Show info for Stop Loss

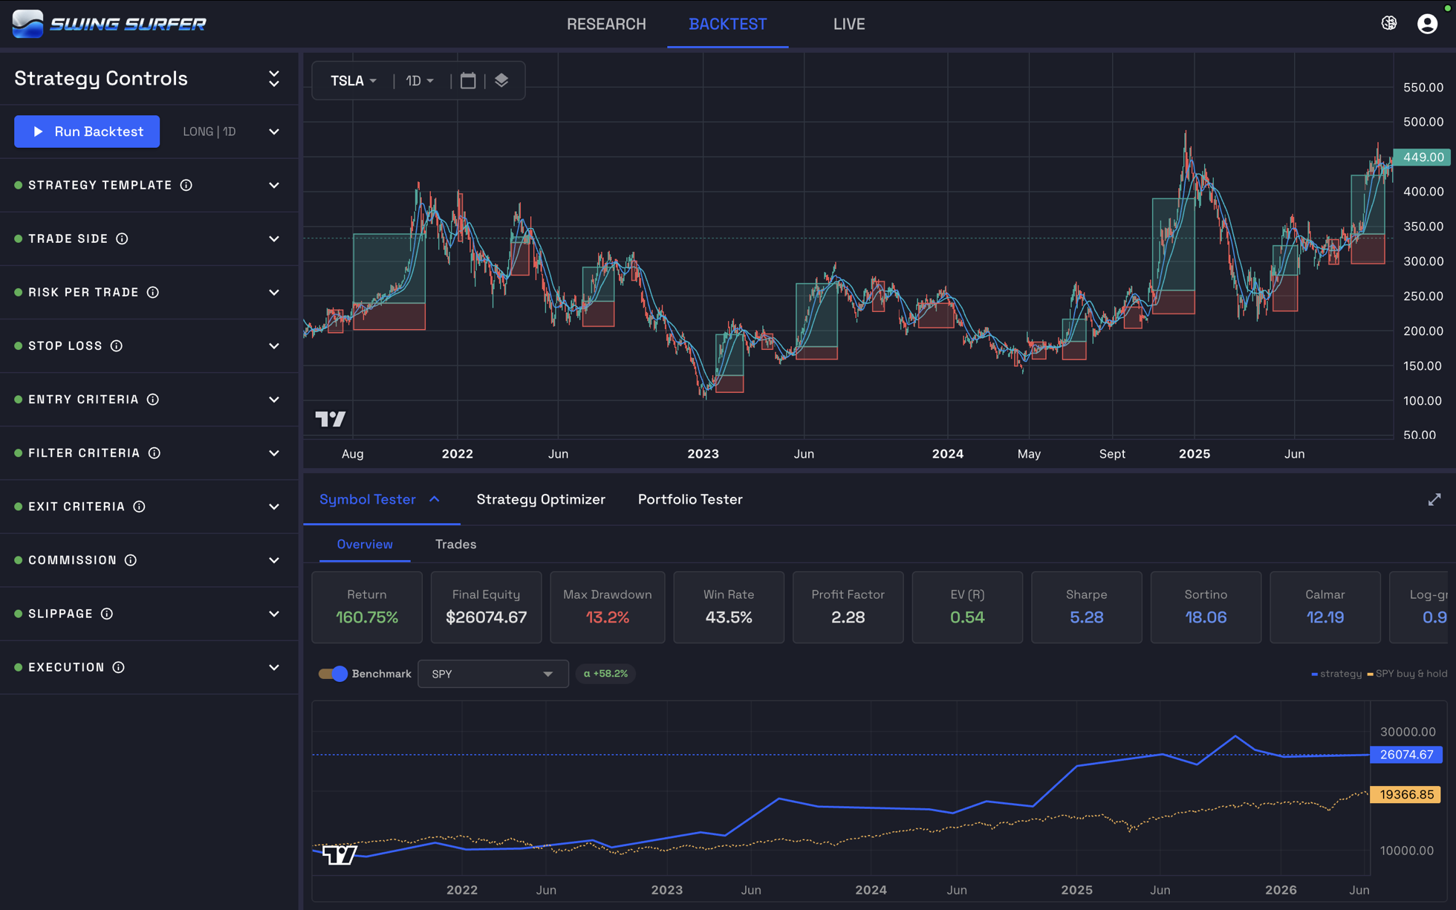pyautogui.click(x=117, y=345)
